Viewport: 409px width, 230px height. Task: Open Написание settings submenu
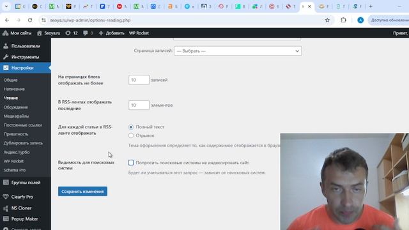14,89
